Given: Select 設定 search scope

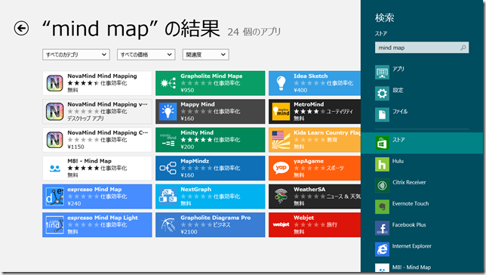Looking at the screenshot, I should (x=422, y=94).
